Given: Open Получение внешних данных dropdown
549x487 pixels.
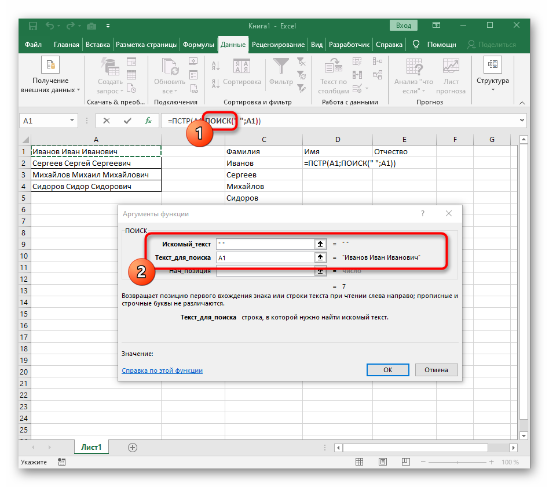Looking at the screenshot, I should point(50,75).
